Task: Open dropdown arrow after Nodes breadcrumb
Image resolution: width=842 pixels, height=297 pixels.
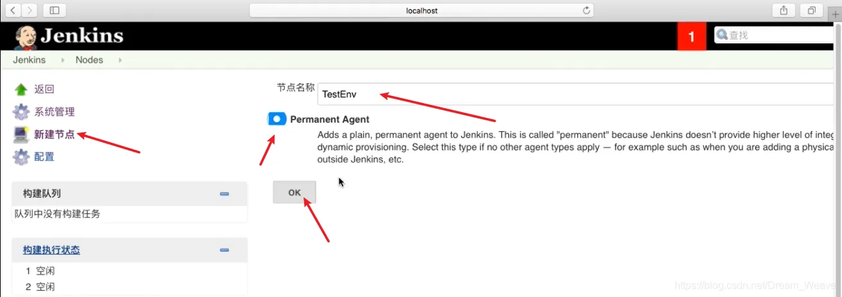Action: click(x=119, y=60)
